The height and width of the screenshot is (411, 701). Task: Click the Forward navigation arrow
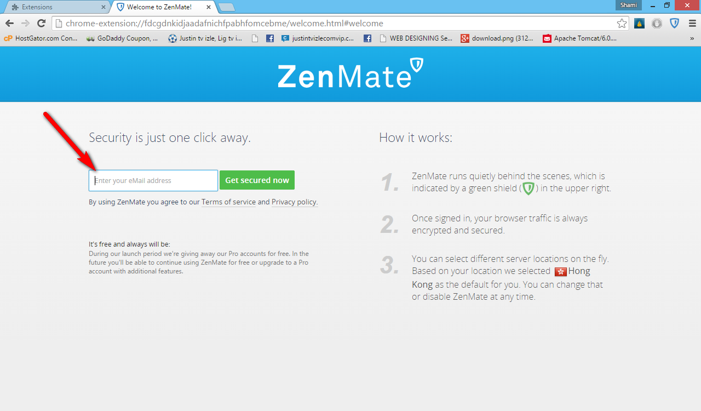(25, 24)
